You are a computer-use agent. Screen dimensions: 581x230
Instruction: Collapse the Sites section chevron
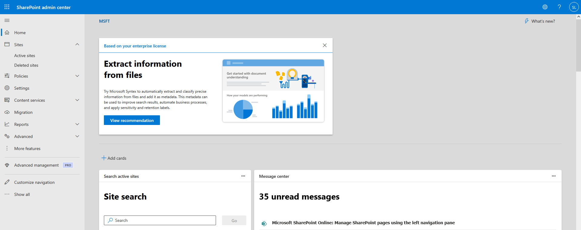click(x=77, y=44)
